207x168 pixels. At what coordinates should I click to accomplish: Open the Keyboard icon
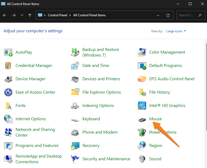(75, 120)
